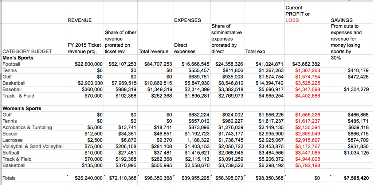
Task: Select Softball savings value $1,034,125
Action: coord(356,153)
